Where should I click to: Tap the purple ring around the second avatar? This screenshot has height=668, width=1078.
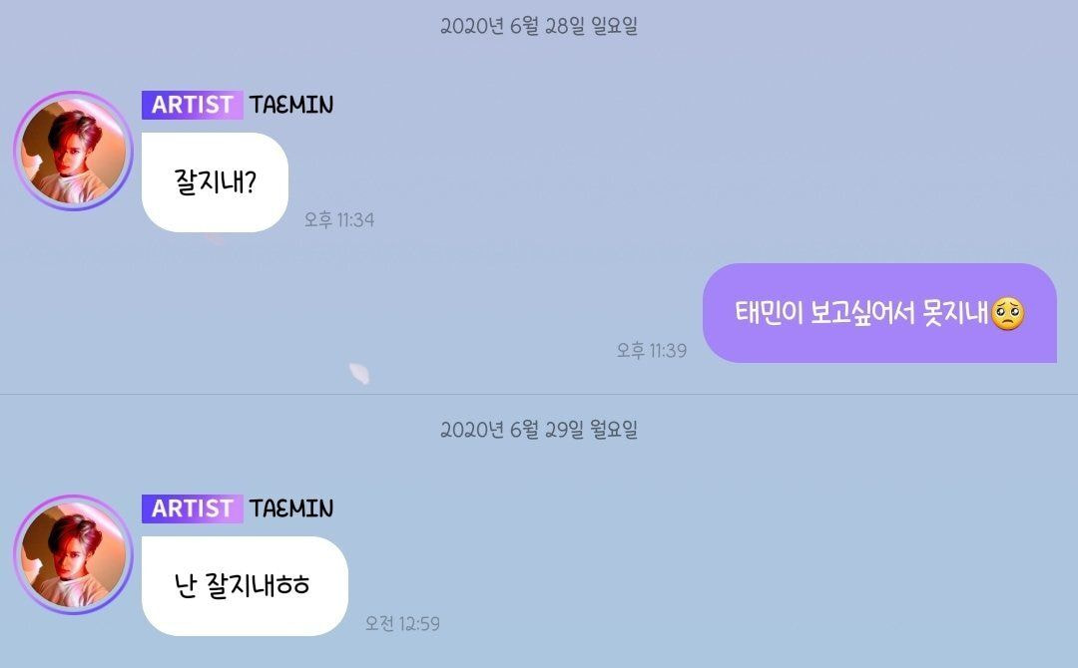pyautogui.click(x=73, y=498)
